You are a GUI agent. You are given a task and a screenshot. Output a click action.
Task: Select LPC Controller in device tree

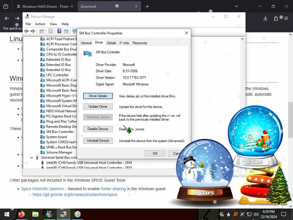[x=57, y=75]
